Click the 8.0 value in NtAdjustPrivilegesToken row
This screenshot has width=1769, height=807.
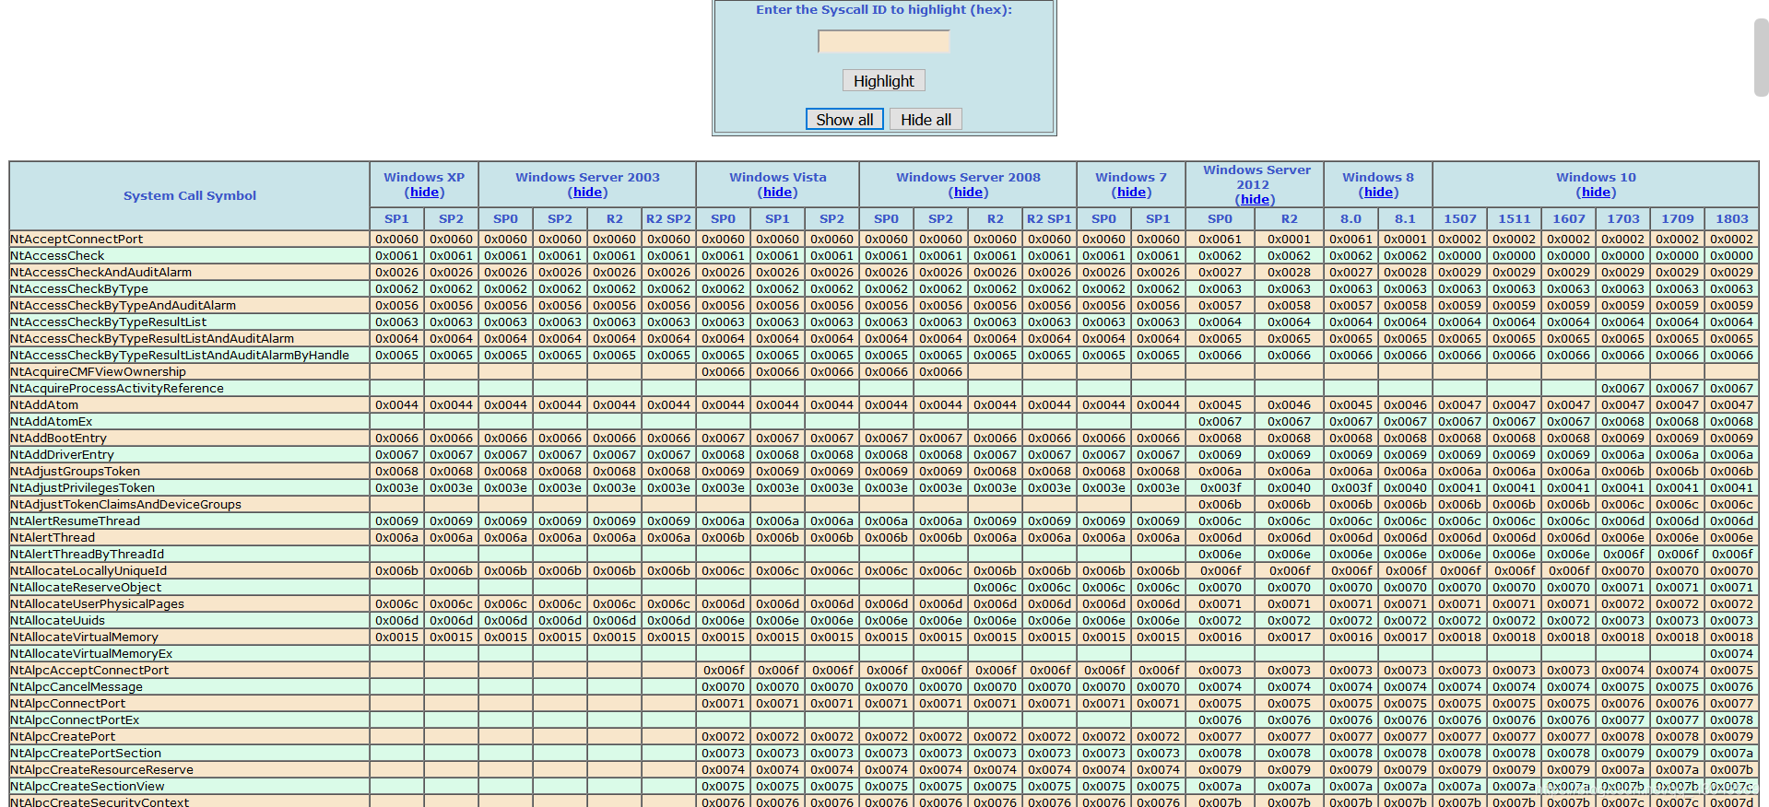tap(1350, 488)
